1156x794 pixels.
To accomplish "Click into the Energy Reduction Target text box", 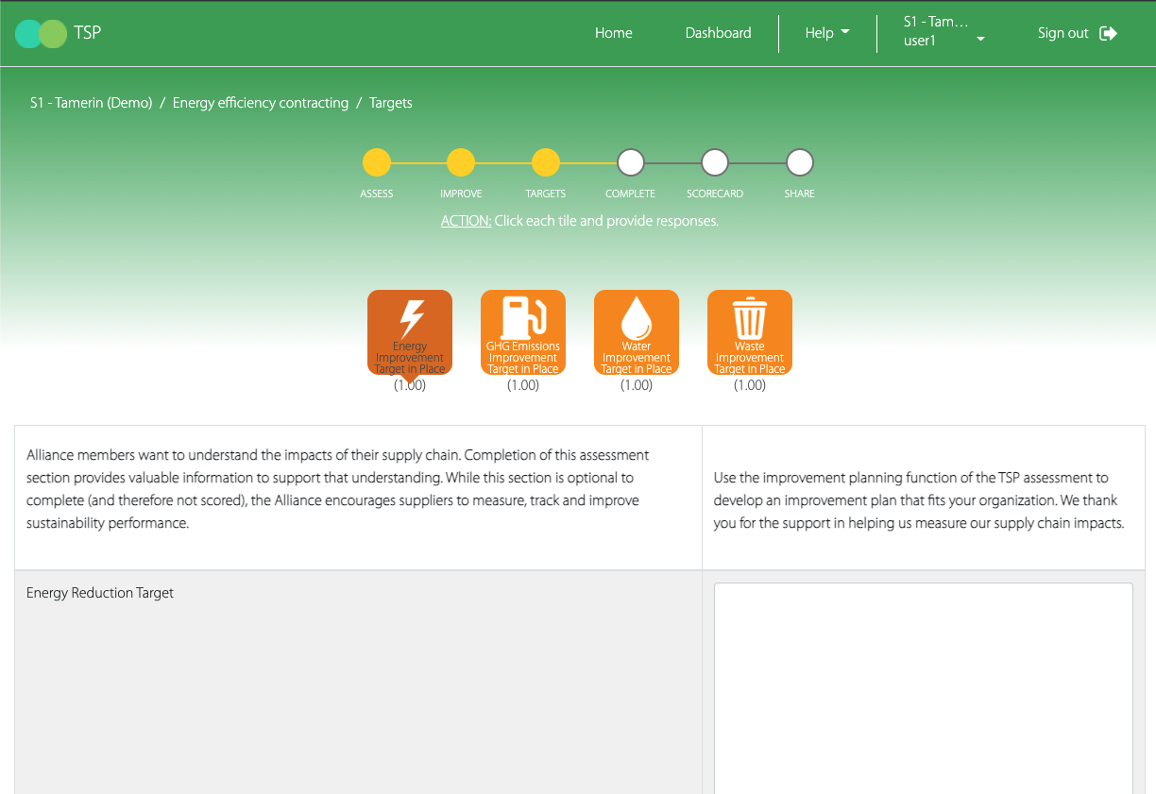I will click(923, 687).
